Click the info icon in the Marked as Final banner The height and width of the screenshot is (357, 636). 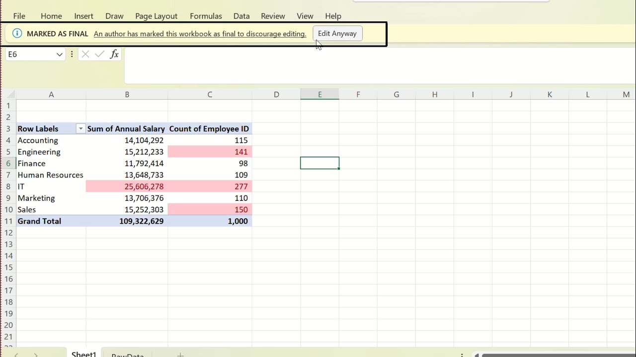(18, 33)
